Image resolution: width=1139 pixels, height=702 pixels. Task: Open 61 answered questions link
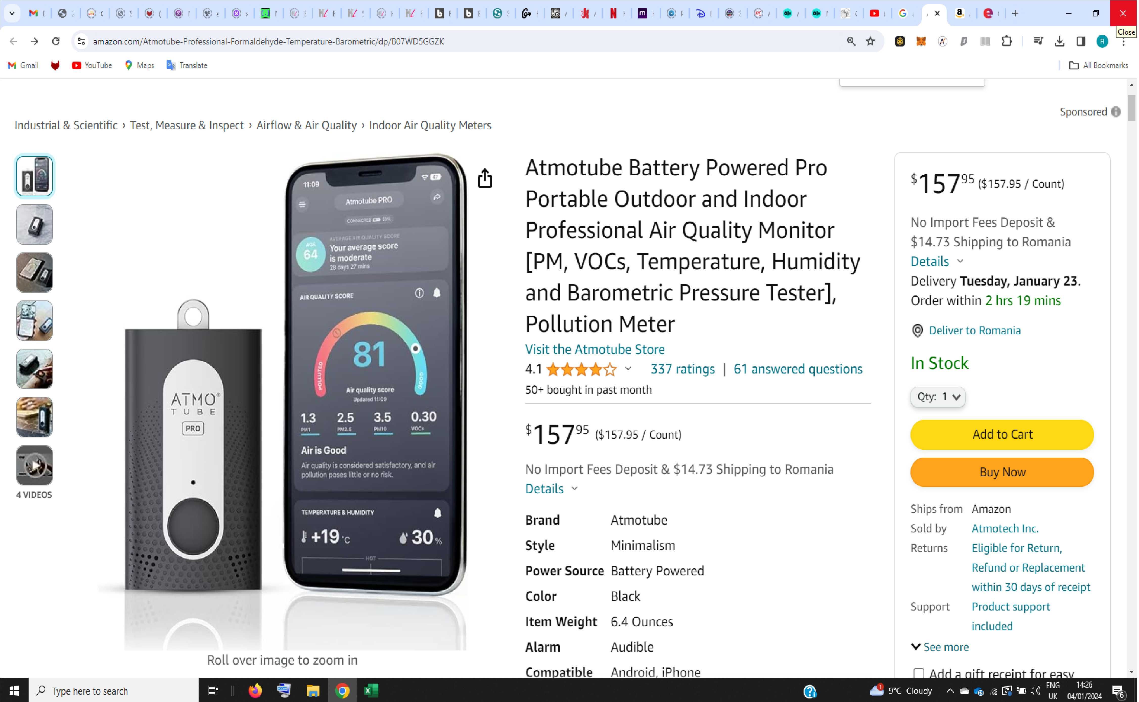798,369
